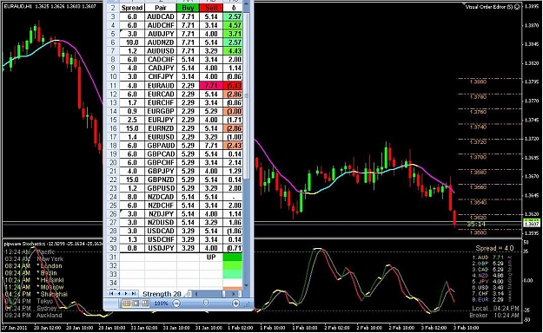Zoom in with the plus button
The height and width of the screenshot is (333, 543).
coord(235,304)
